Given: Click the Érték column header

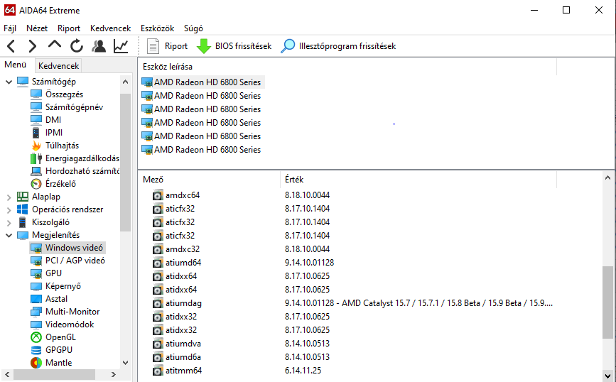Looking at the screenshot, I should point(294,180).
